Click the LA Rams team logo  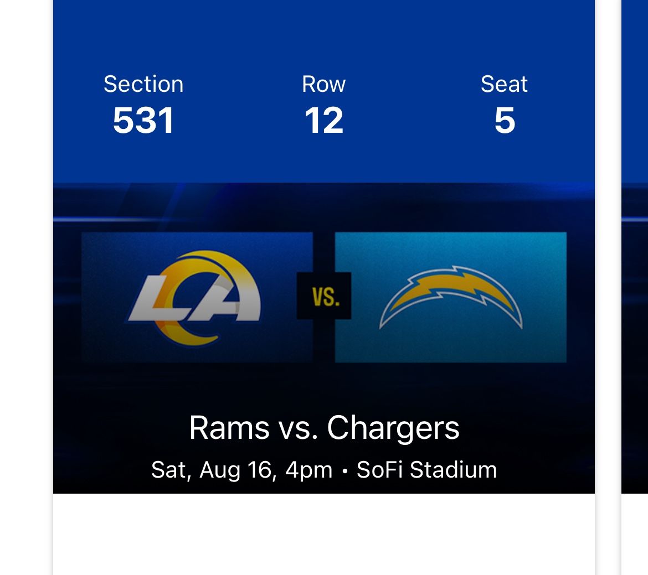[x=195, y=297]
